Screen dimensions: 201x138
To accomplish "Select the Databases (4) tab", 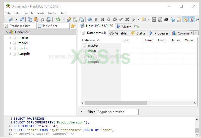I will coord(94,33).
